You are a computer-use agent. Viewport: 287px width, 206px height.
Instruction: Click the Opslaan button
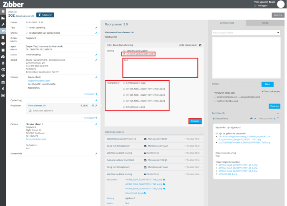point(195,121)
